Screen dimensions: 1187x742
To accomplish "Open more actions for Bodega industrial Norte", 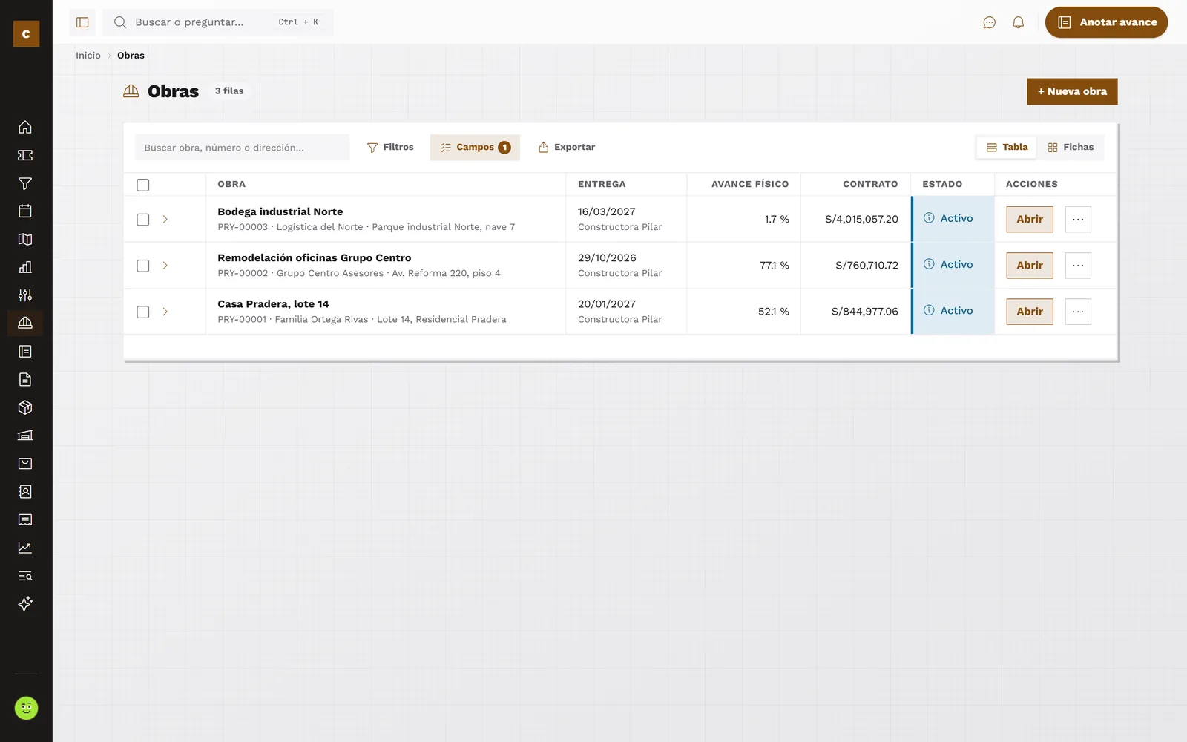I will coord(1078,220).
